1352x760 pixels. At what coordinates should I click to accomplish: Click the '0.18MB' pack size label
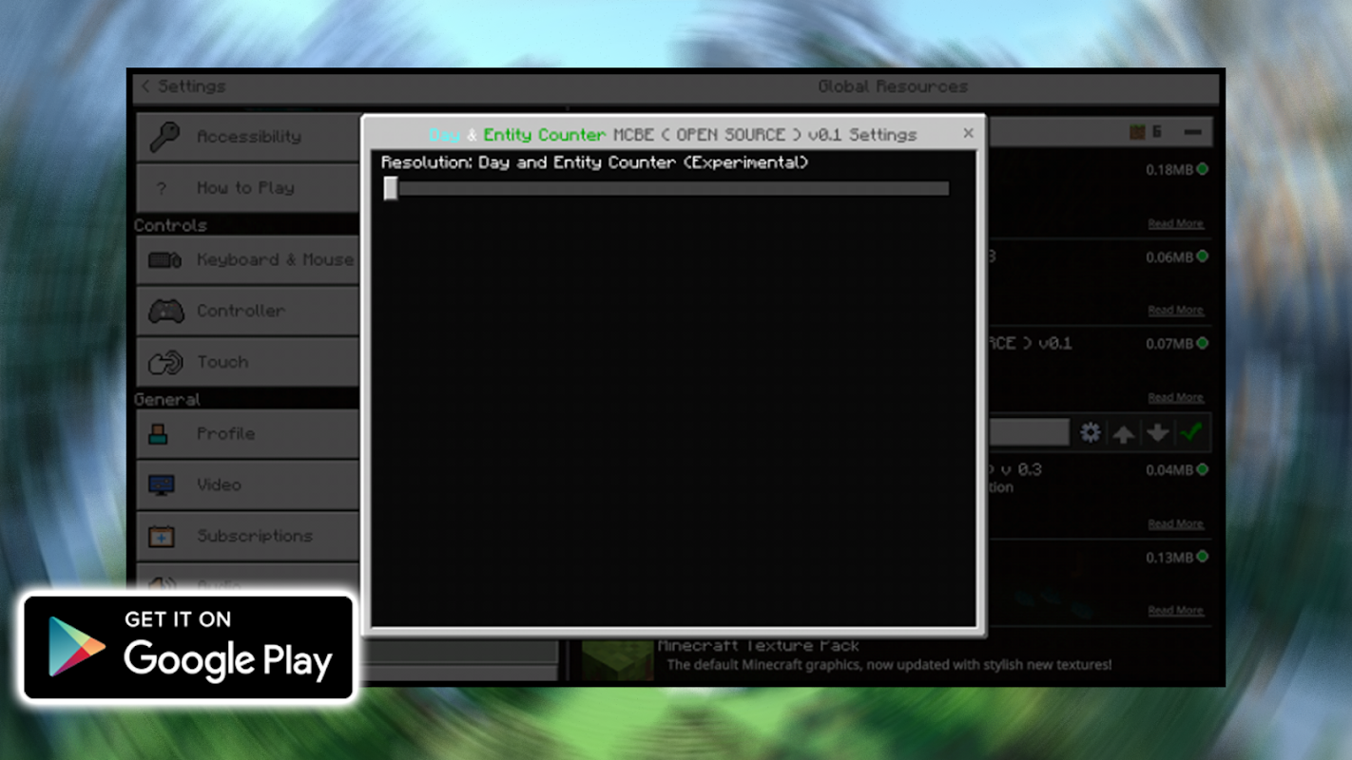(x=1169, y=170)
